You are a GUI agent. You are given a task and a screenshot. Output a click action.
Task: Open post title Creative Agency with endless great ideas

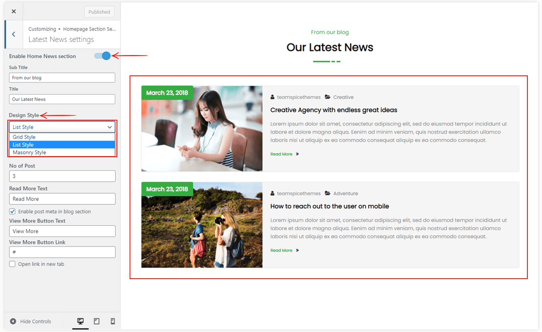[x=333, y=110]
